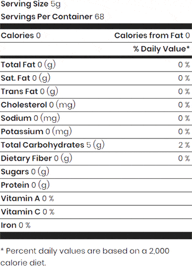The image size is (192, 266).
Task: Click the Sat. Fat 0 (g) label
Action: (25, 78)
